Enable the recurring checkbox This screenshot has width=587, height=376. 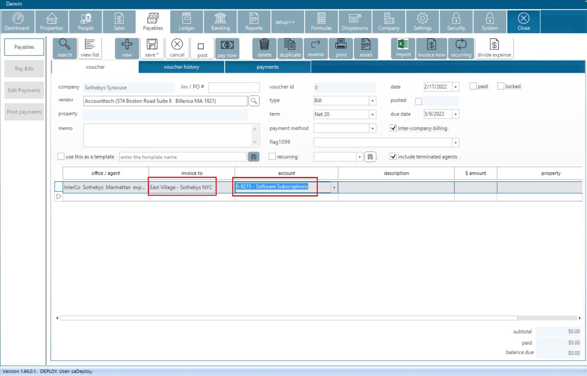[272, 156]
